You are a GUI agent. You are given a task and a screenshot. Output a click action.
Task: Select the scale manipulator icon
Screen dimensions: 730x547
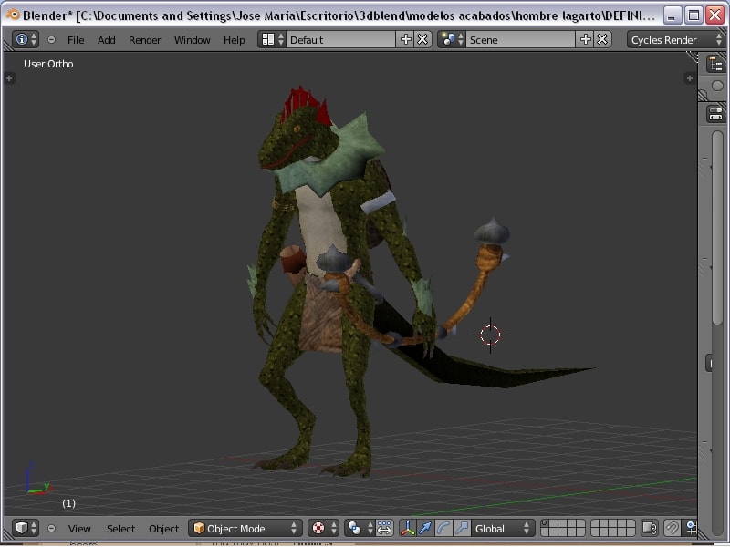[x=462, y=528]
